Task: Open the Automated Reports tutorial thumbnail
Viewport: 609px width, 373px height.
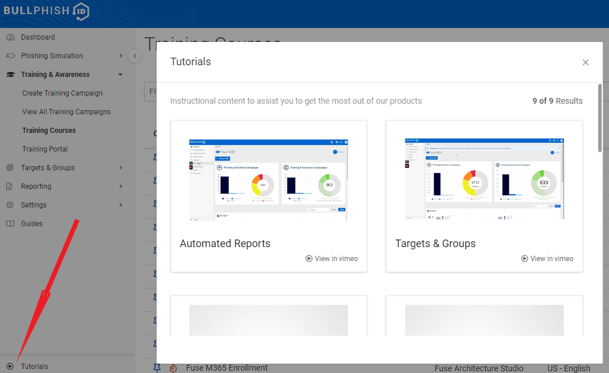Action: click(x=268, y=180)
